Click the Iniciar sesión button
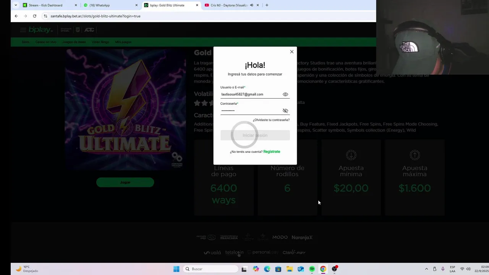The image size is (489, 275). click(x=255, y=135)
